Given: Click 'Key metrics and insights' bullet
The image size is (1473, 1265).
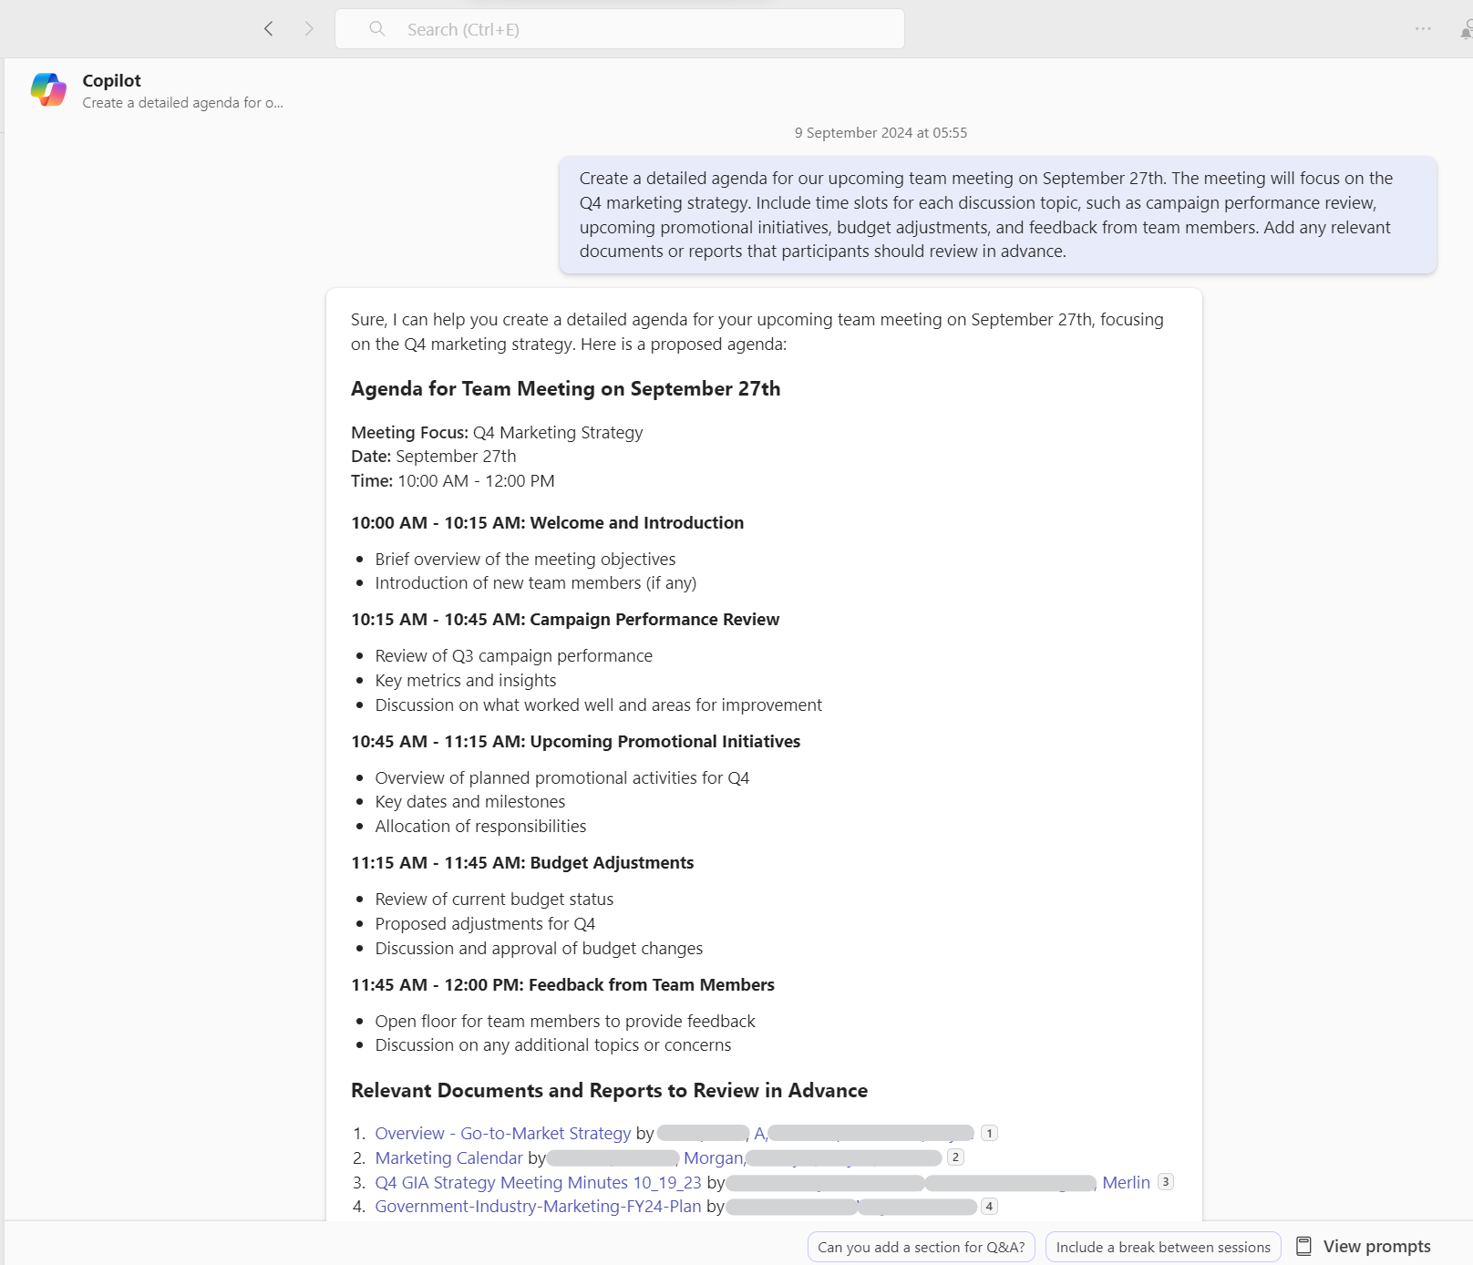Looking at the screenshot, I should 465,681.
